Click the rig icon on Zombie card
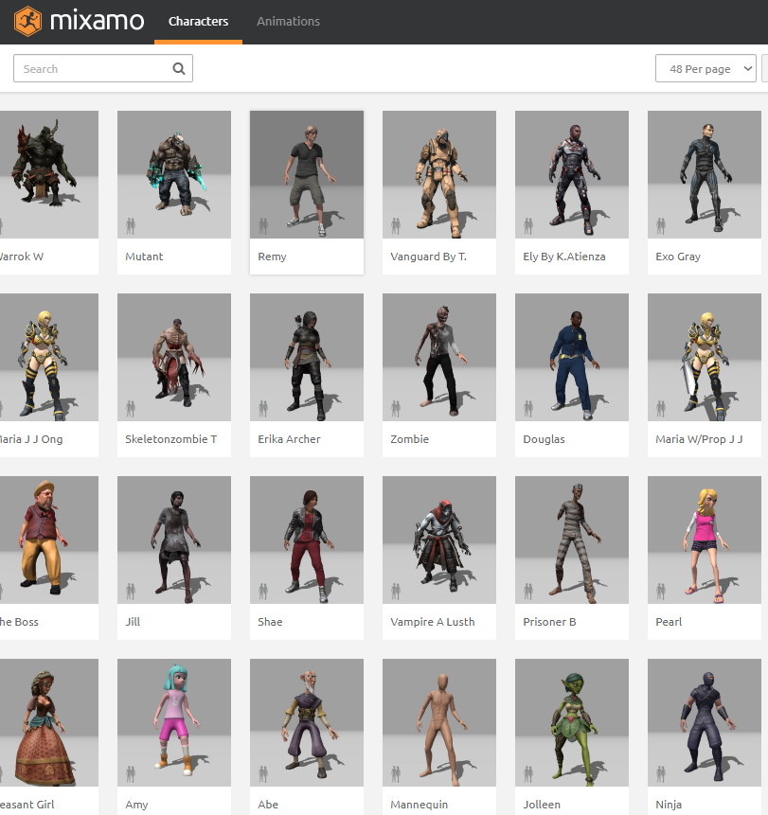Screen dimensions: 768x815 point(396,409)
